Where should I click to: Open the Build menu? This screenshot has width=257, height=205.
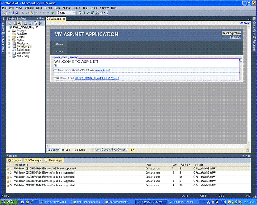click(39, 8)
